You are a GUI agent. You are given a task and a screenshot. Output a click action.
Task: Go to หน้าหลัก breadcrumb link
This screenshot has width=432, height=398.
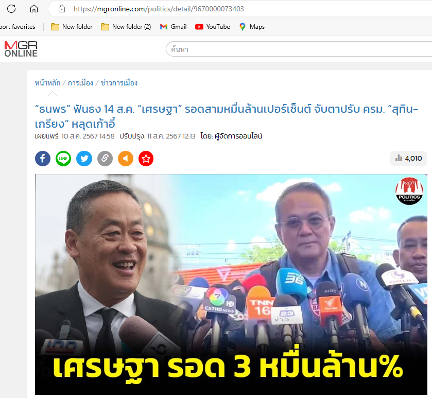(47, 83)
